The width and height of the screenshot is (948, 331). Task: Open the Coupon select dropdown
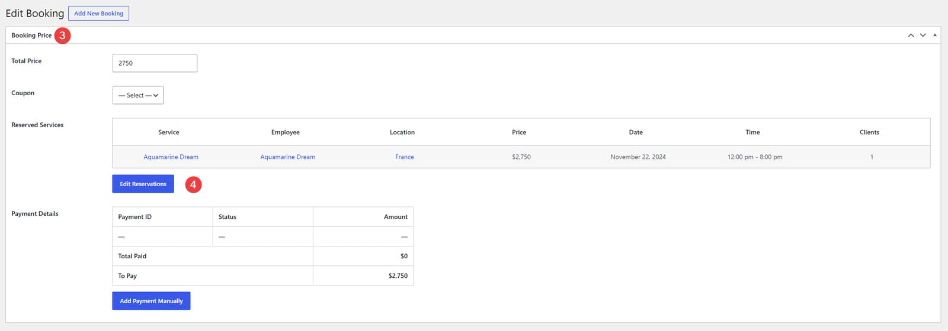tap(138, 95)
